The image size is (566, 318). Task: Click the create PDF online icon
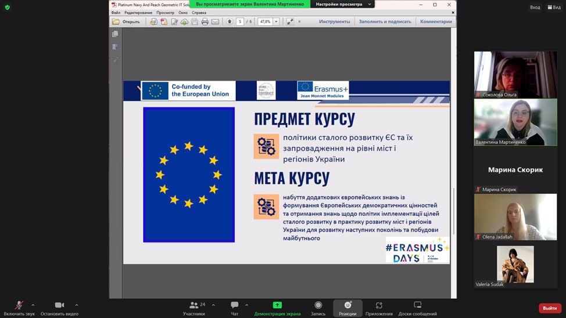[x=154, y=21]
